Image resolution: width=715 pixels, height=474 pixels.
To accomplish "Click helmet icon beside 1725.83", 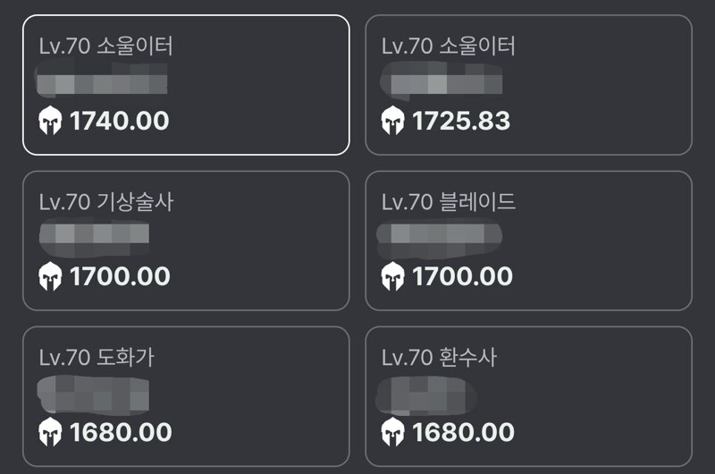I will click(x=392, y=121).
